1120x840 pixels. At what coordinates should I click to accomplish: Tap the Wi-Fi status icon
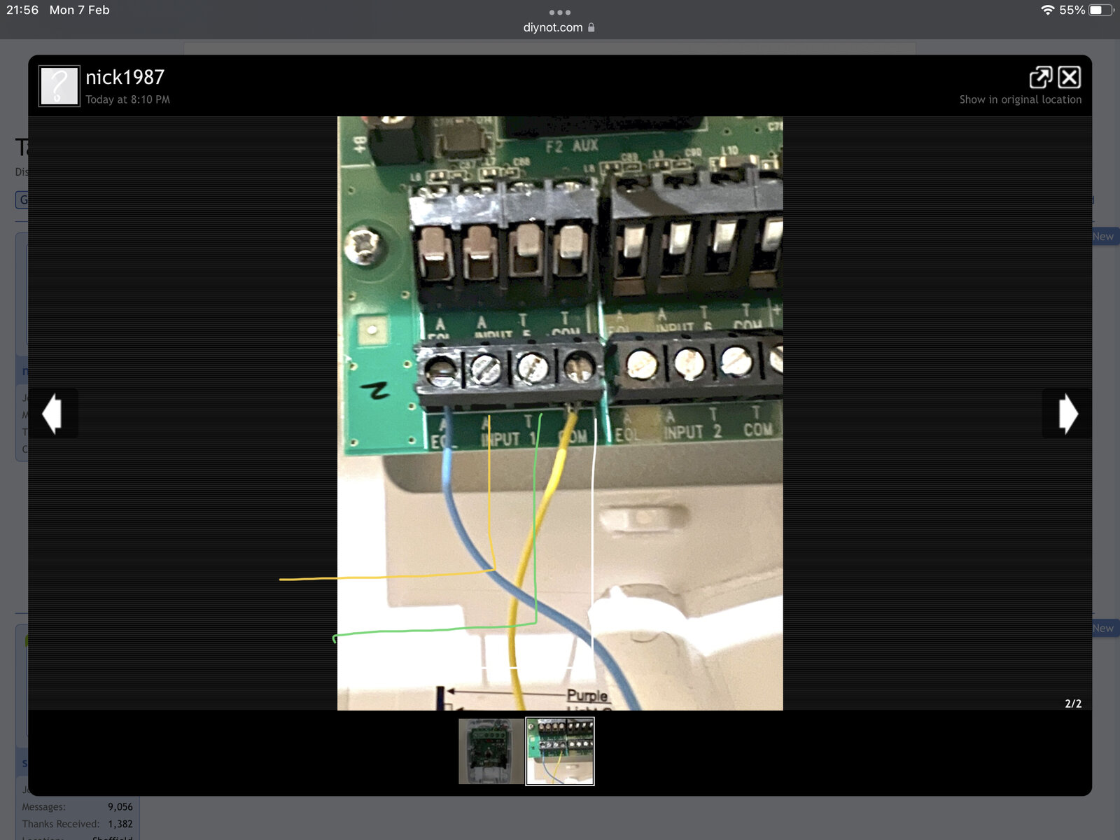tap(1047, 10)
